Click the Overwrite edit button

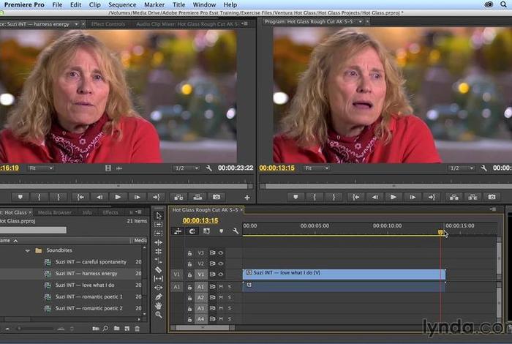[197, 197]
